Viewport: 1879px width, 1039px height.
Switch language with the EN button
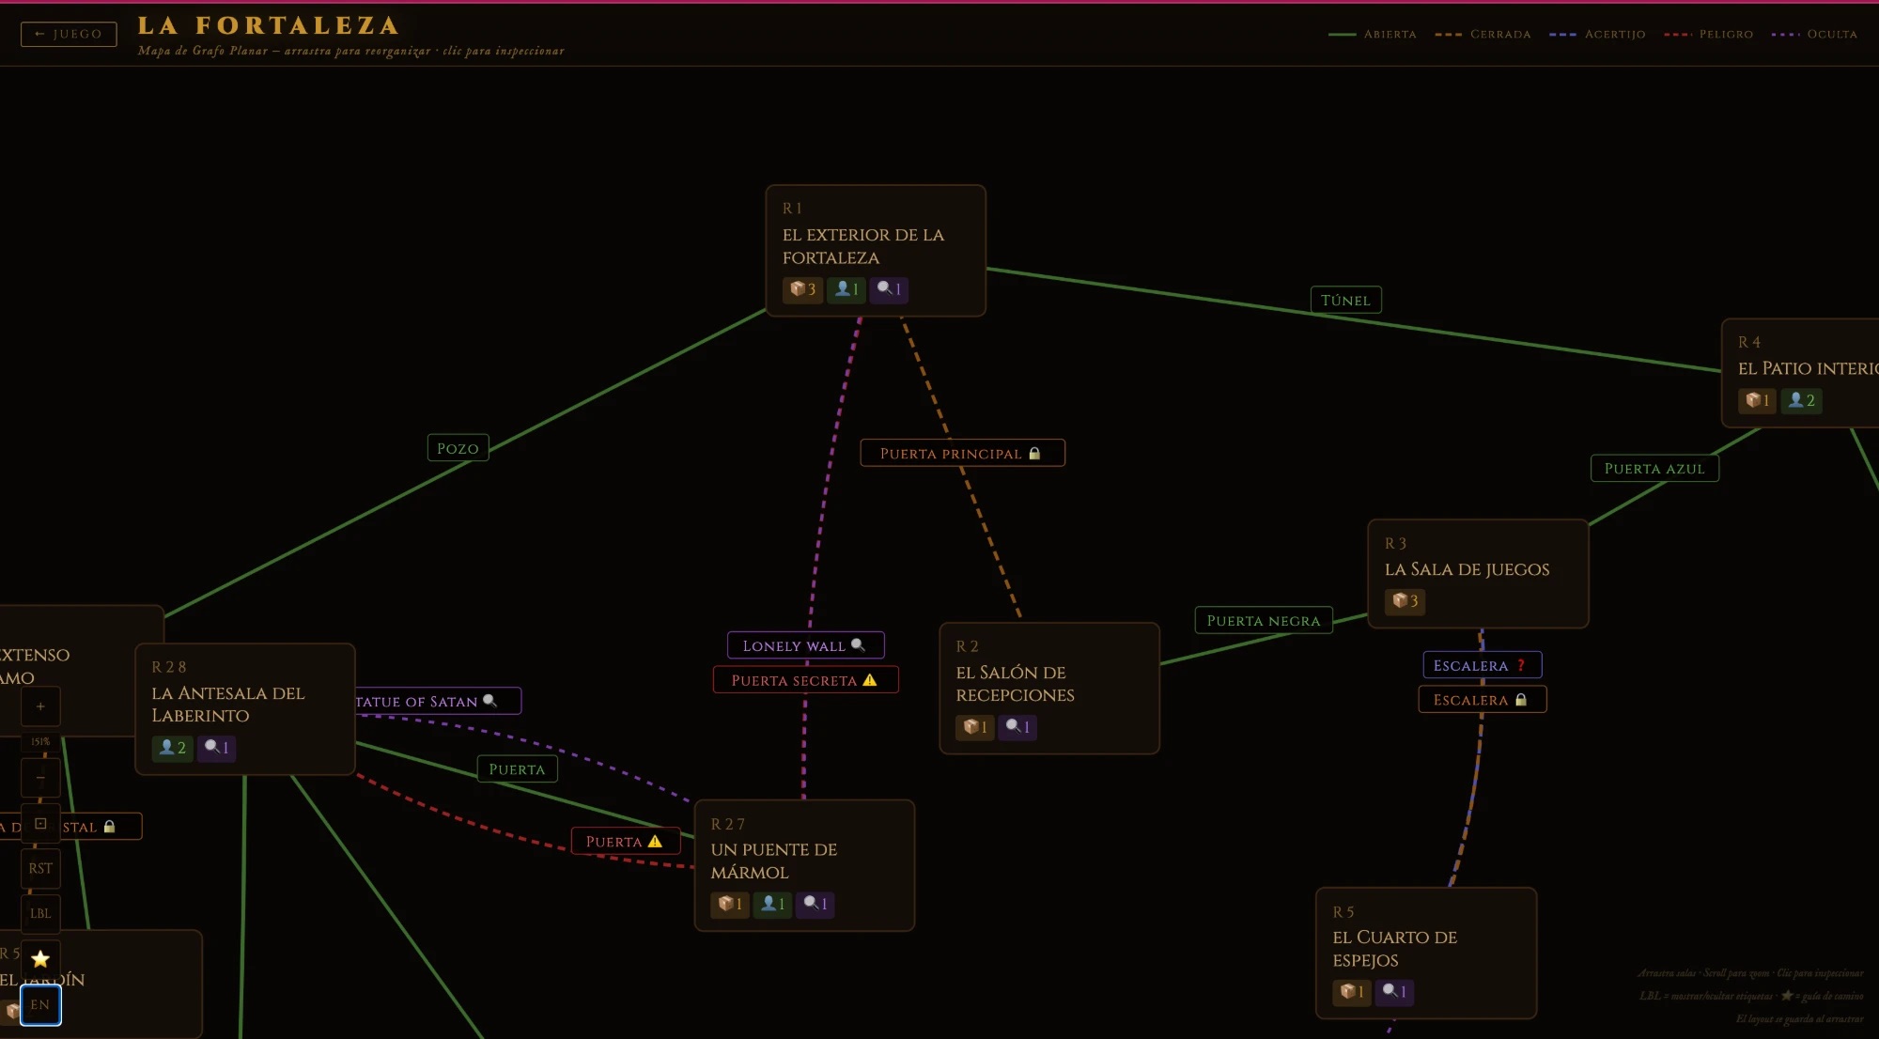40,1005
